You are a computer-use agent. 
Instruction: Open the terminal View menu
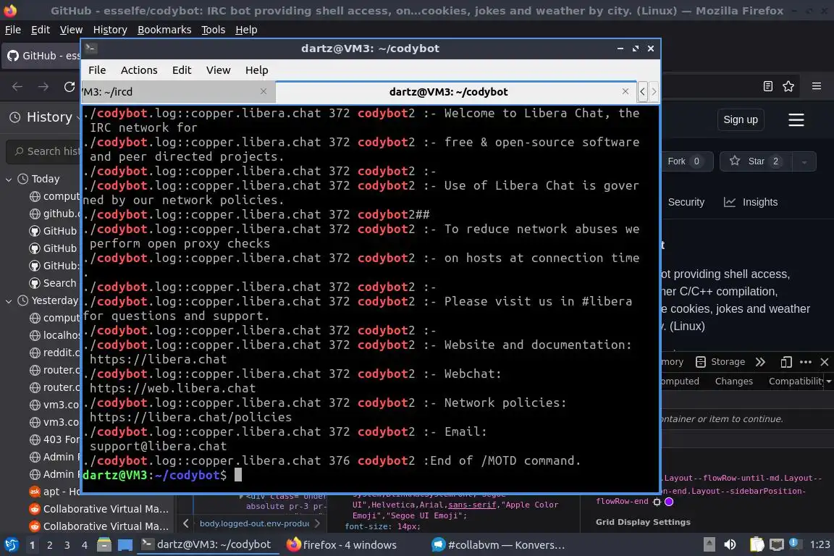[218, 70]
